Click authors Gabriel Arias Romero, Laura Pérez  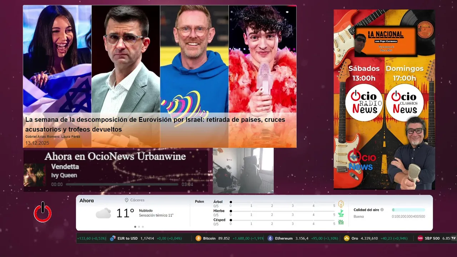click(52, 137)
